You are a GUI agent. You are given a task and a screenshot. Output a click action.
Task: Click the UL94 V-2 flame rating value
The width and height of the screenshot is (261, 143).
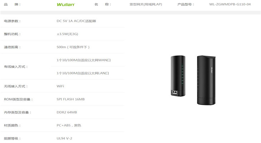coord(64,138)
